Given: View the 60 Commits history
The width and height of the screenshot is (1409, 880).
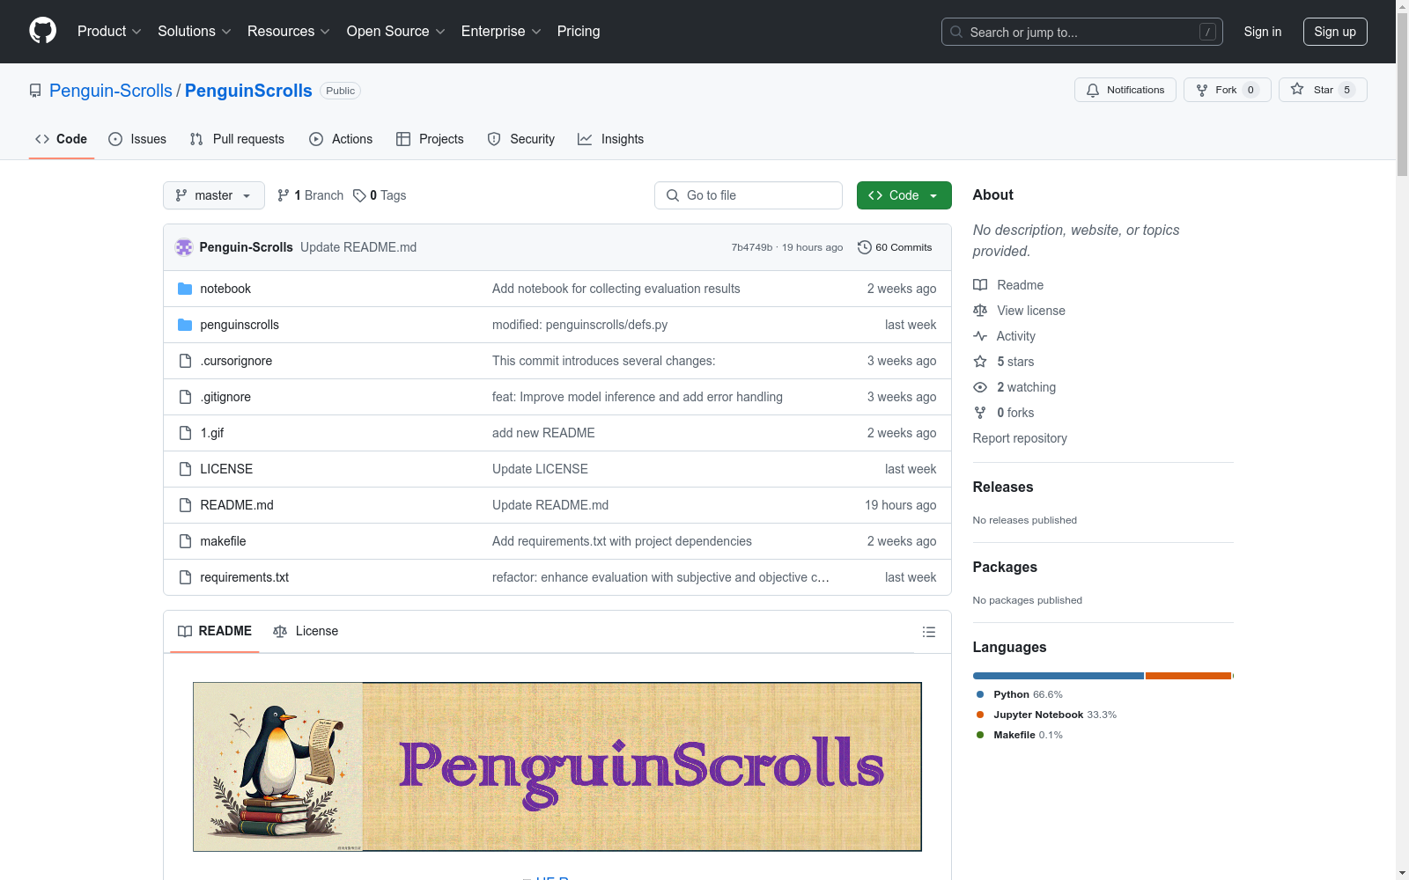Looking at the screenshot, I should [x=895, y=247].
